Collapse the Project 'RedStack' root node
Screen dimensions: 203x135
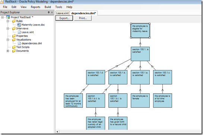(x=3, y=17)
